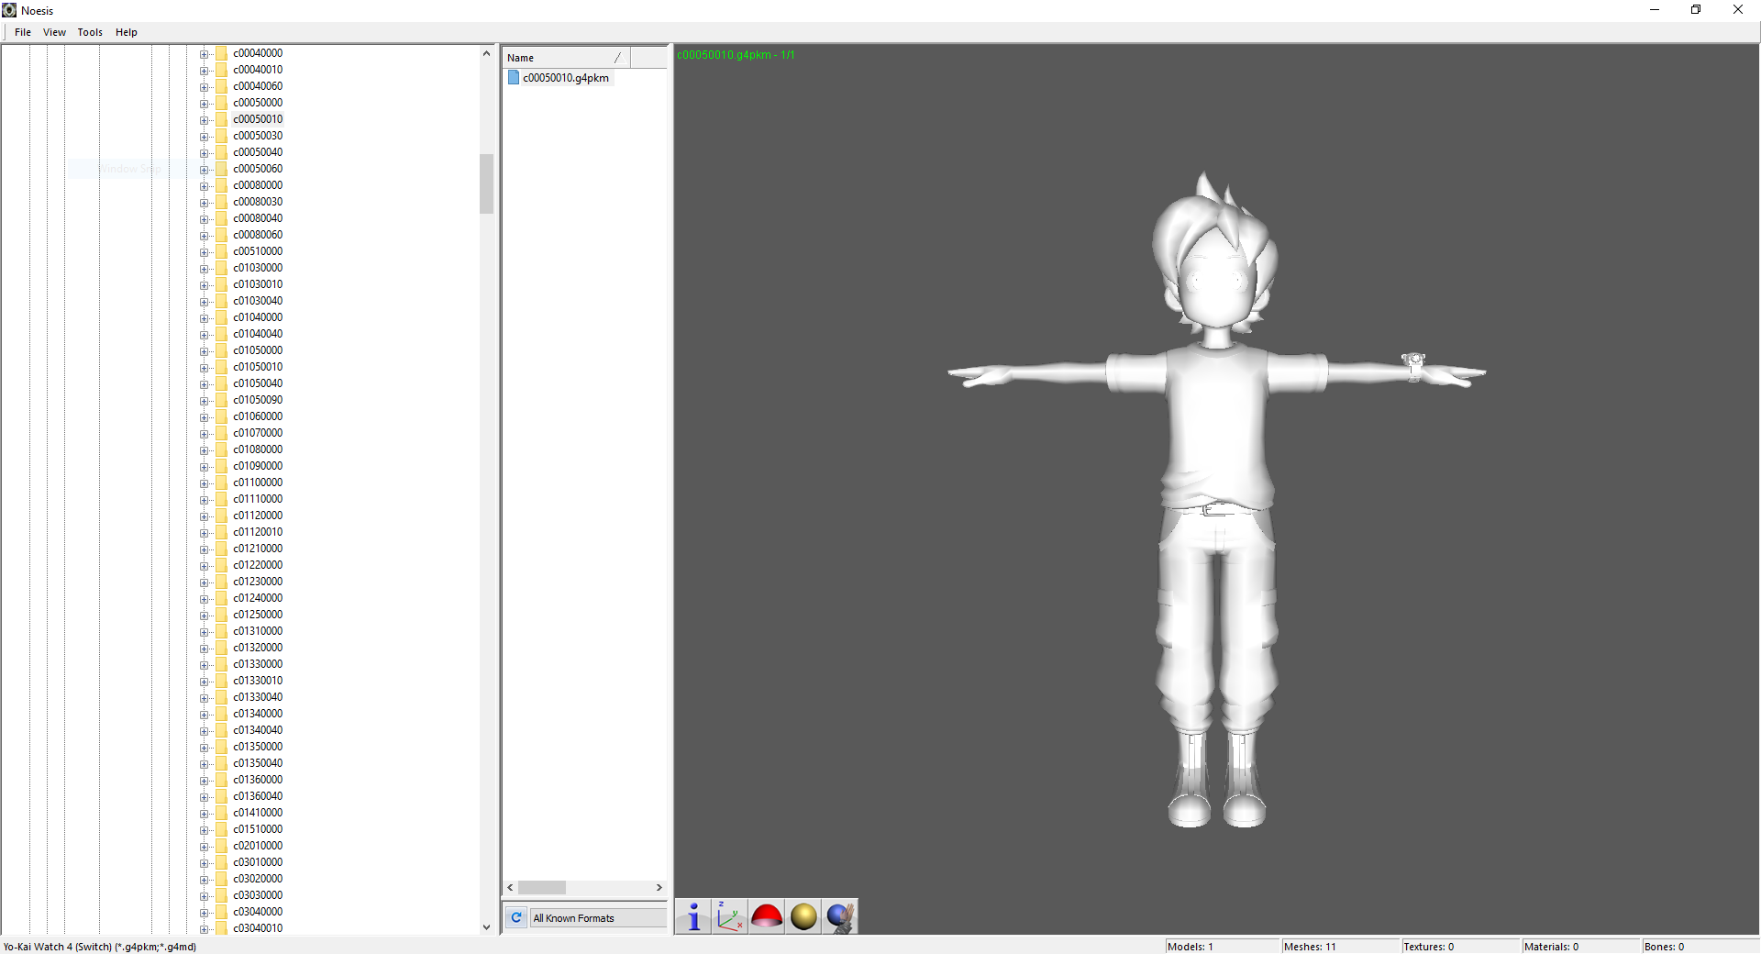The width and height of the screenshot is (1761, 954).
Task: Click the Yo-Kai Watch 4 format status text
Action: pos(100,947)
